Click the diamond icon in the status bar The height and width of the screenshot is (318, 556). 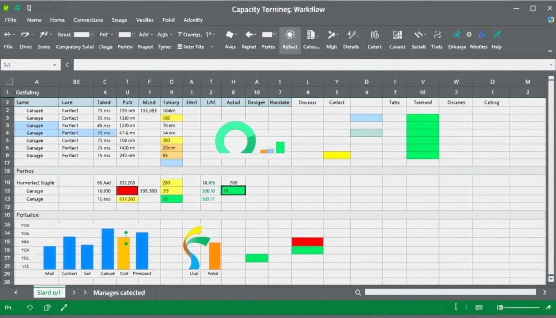point(29,308)
